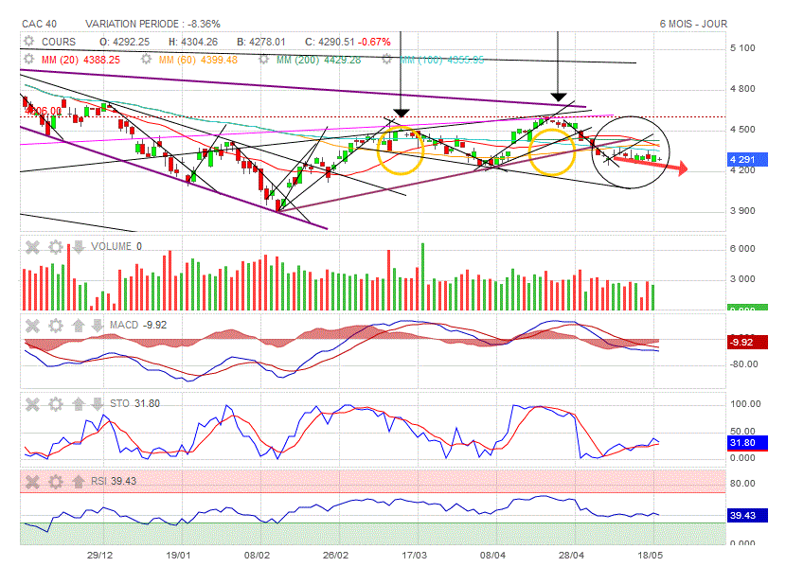
Task: Move the STO panel up
Action: point(78,403)
